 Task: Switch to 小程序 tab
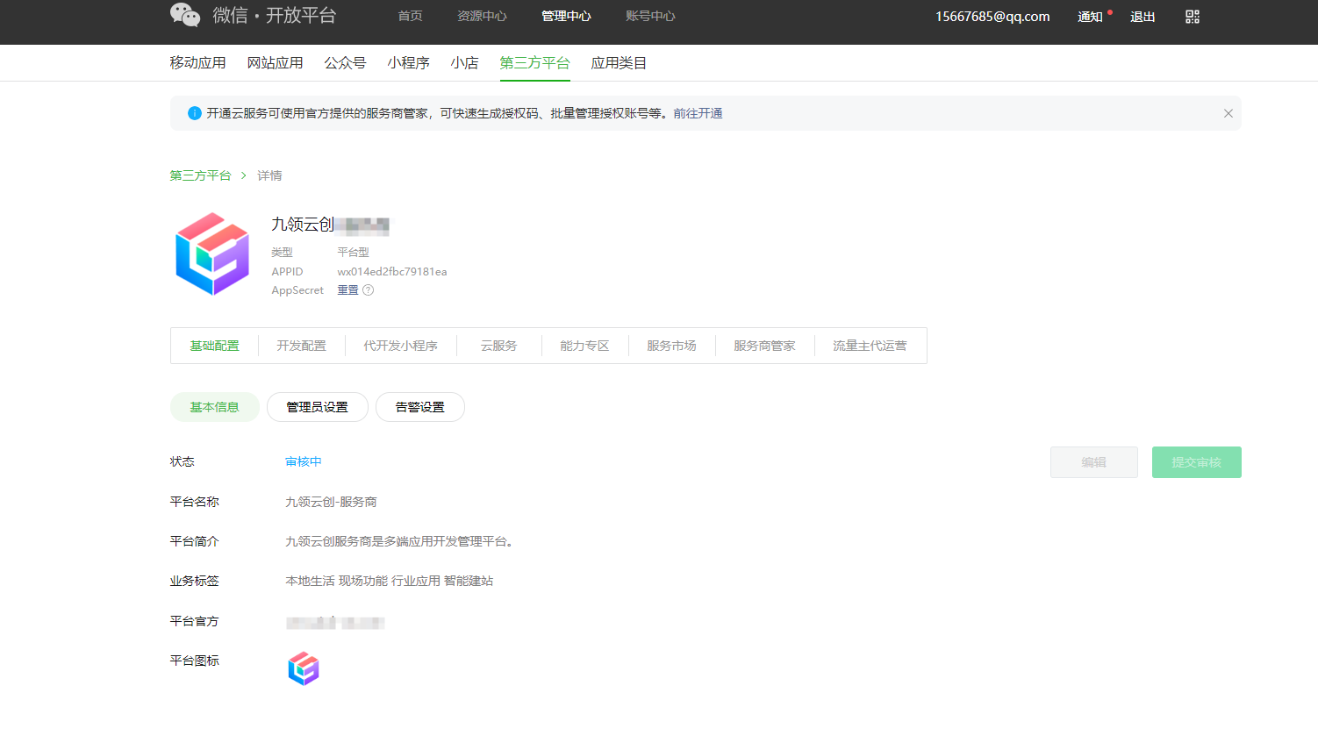409,63
